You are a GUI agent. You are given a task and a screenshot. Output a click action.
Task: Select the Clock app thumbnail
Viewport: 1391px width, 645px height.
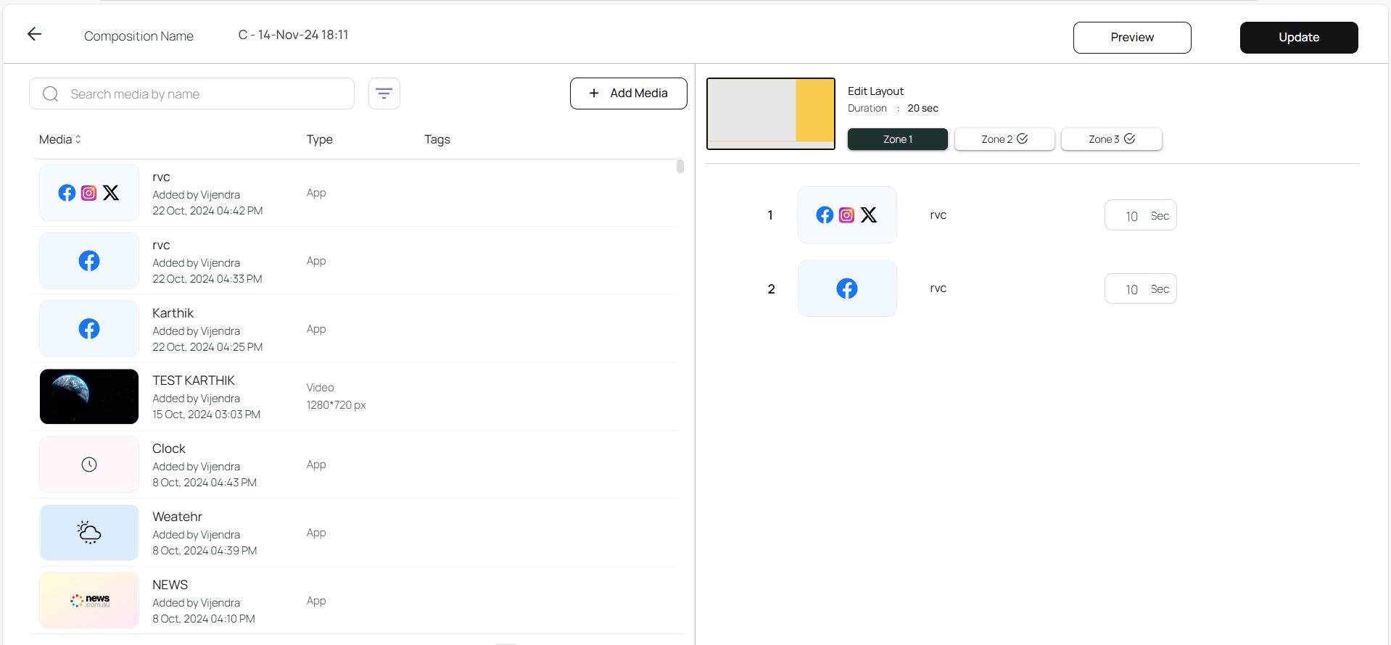[x=89, y=465]
